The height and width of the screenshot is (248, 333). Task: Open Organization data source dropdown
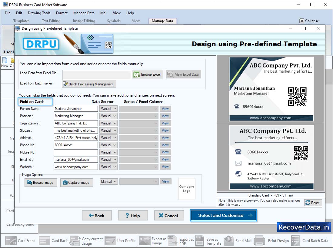108,123
